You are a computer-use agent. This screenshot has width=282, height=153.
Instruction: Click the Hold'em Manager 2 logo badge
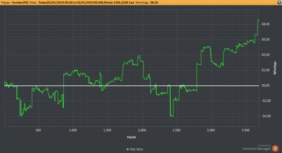coord(275,149)
